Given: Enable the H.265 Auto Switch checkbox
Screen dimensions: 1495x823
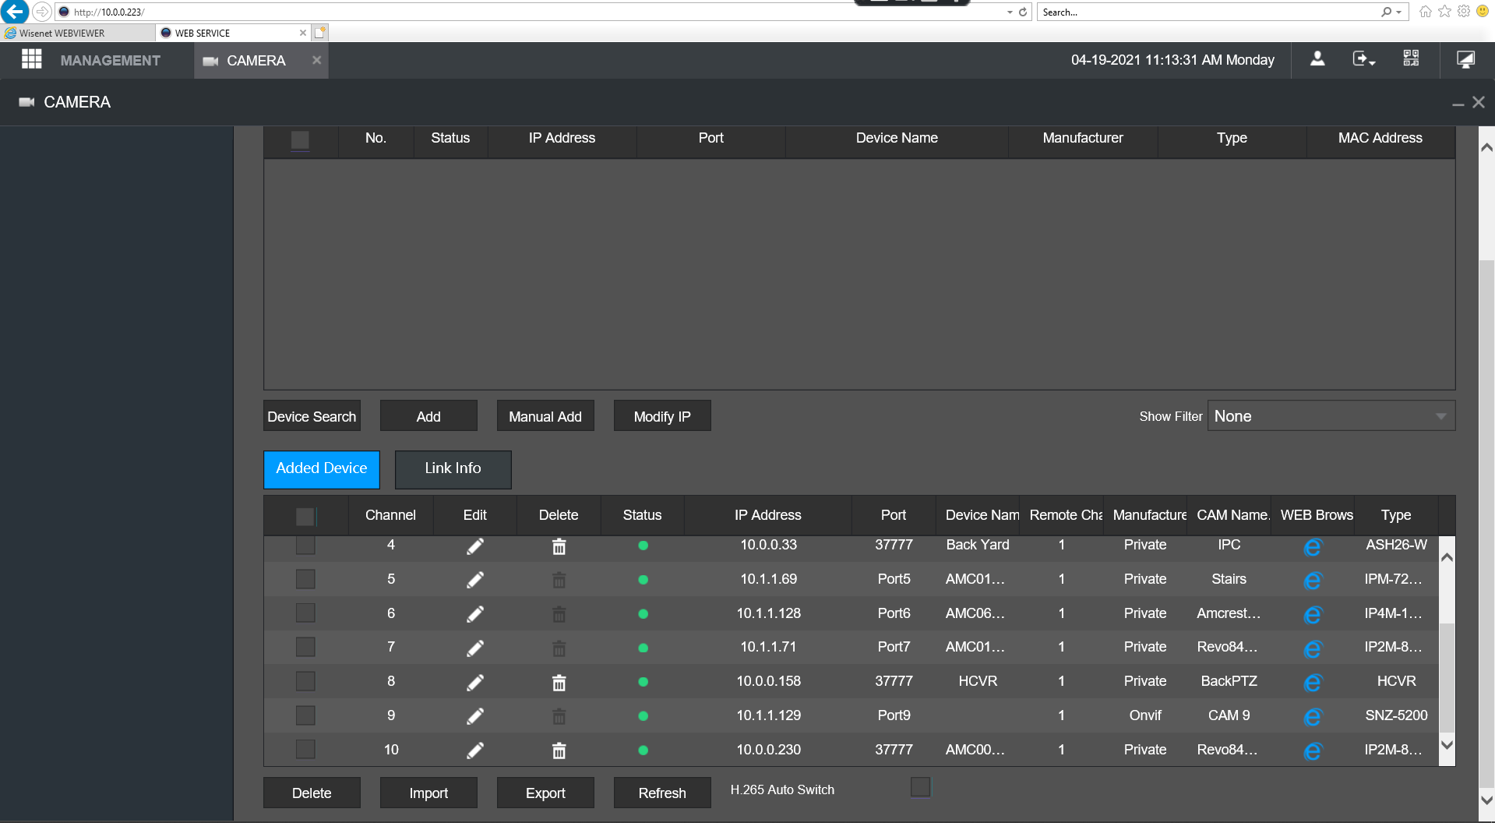Looking at the screenshot, I should click(x=920, y=787).
